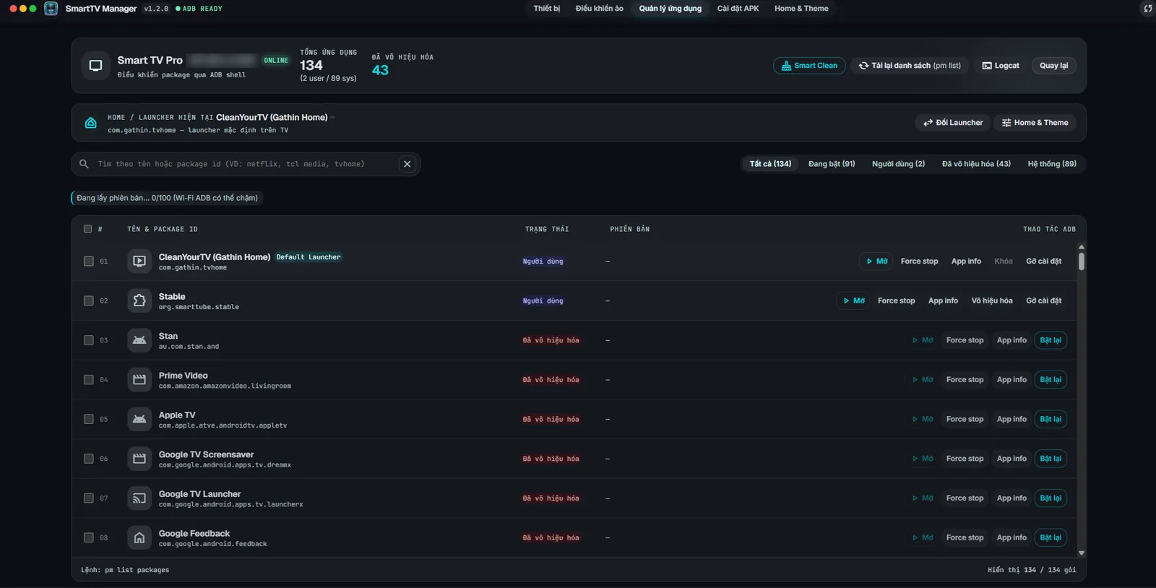The height and width of the screenshot is (588, 1156).
Task: Select checkbox for Stan row
Action: click(88, 340)
